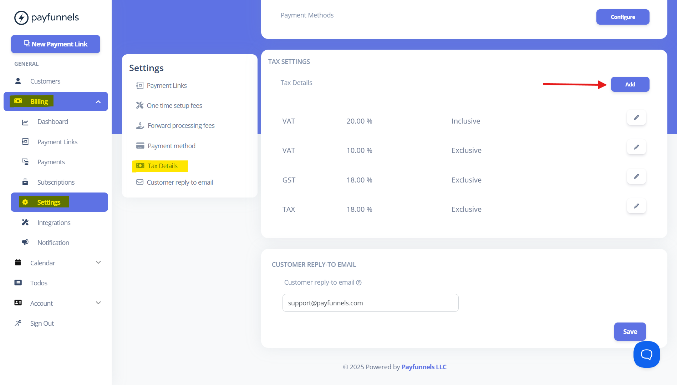Image resolution: width=677 pixels, height=385 pixels.
Task: Click the Dashboard chart icon
Action: 25,122
